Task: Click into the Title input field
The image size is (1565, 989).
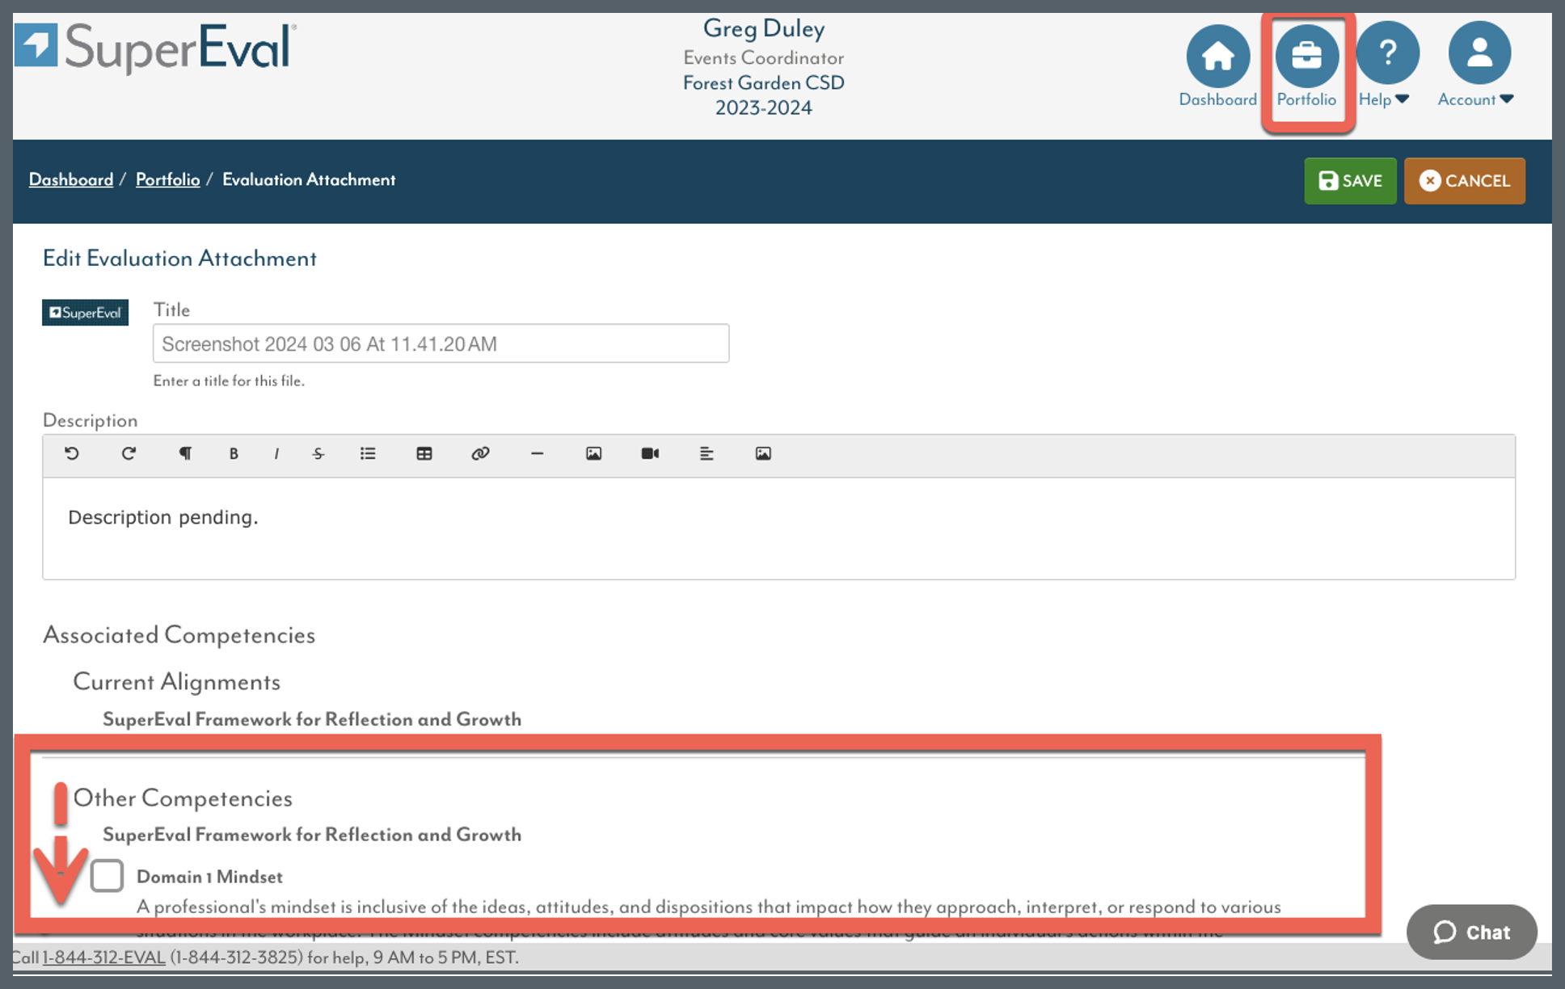Action: (x=441, y=343)
